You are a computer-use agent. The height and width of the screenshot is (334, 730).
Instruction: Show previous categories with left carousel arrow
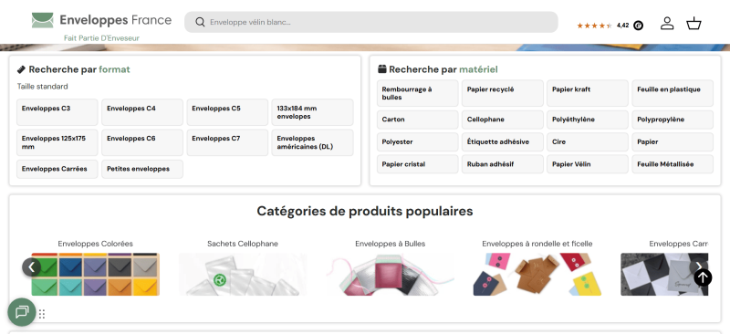(x=32, y=266)
